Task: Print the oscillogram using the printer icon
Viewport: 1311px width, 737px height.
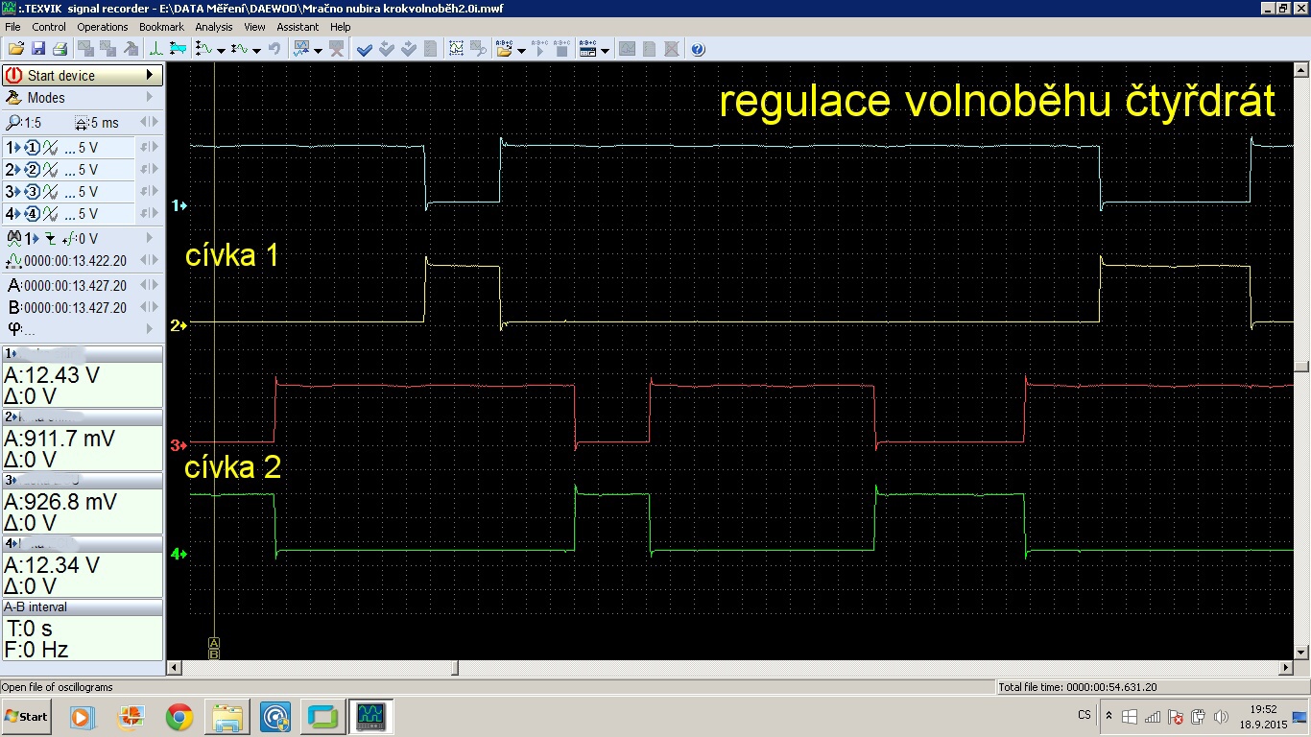Action: (x=60, y=49)
